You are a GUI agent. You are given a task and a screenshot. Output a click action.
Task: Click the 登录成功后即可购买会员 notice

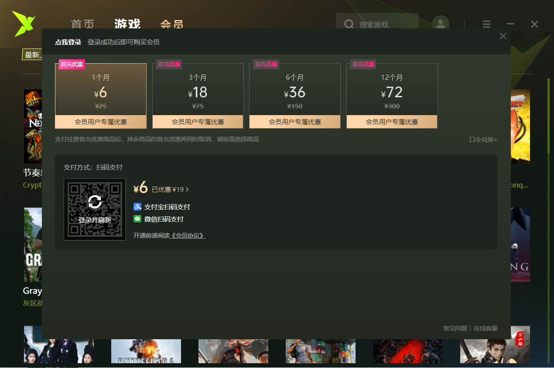point(123,42)
